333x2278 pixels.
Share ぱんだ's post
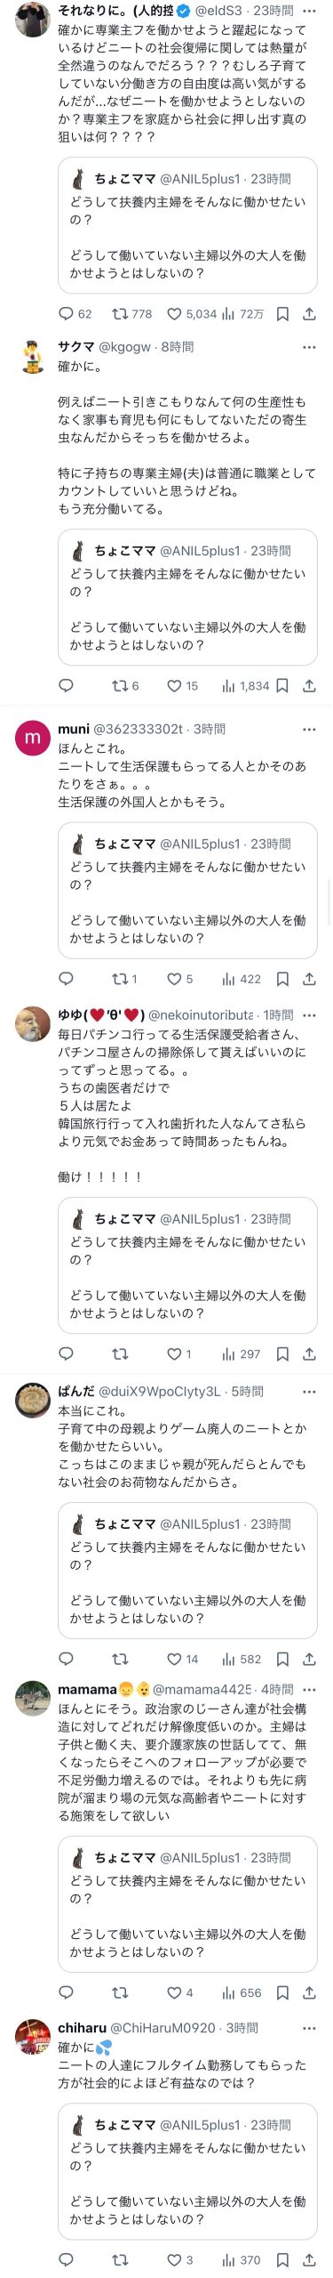(x=309, y=1659)
